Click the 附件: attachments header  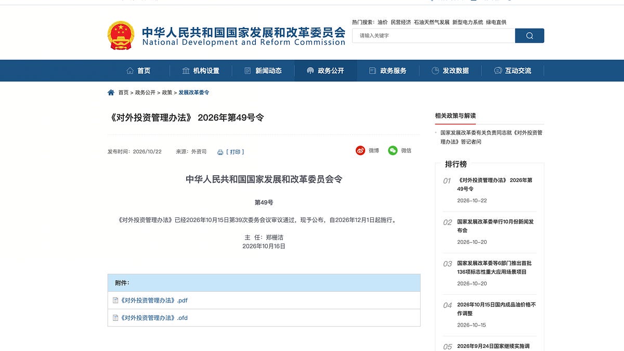tap(122, 283)
